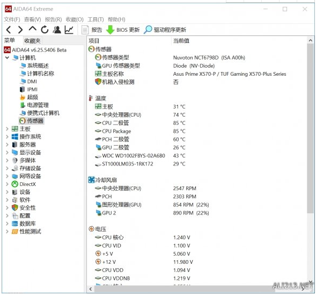Click the 项目 column header

tap(94, 41)
